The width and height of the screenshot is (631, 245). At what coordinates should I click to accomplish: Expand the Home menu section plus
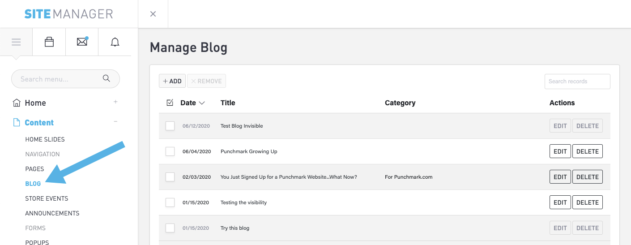tap(115, 102)
